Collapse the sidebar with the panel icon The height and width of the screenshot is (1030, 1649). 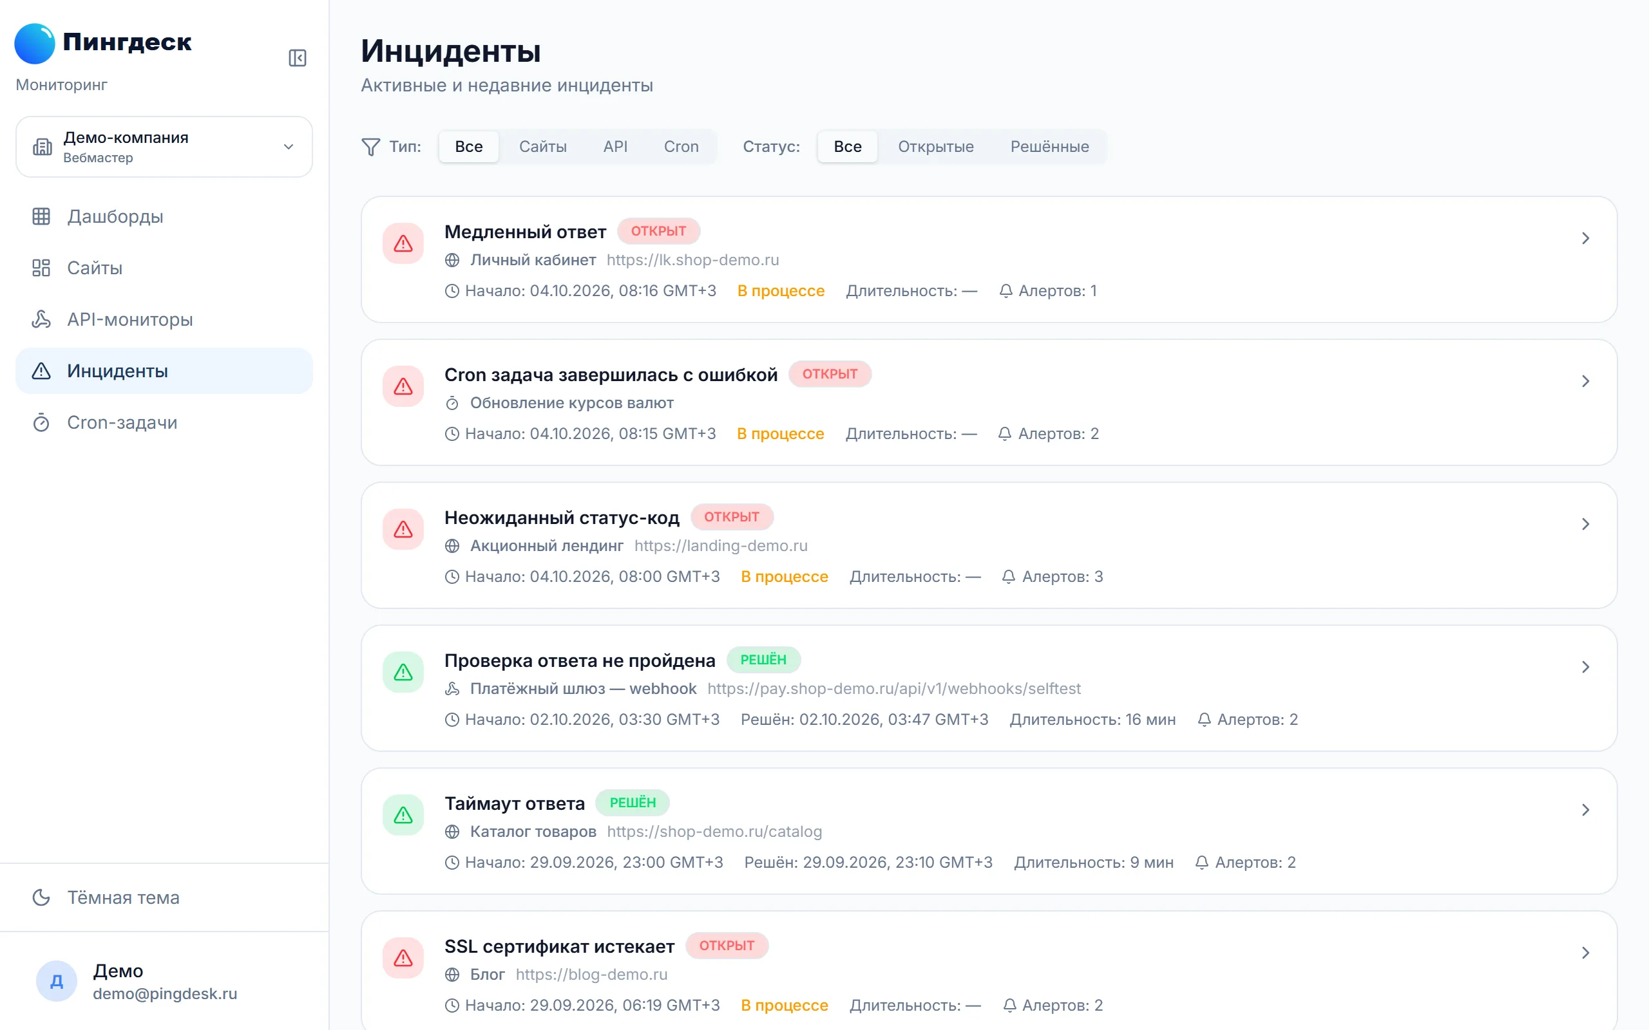[x=297, y=58]
